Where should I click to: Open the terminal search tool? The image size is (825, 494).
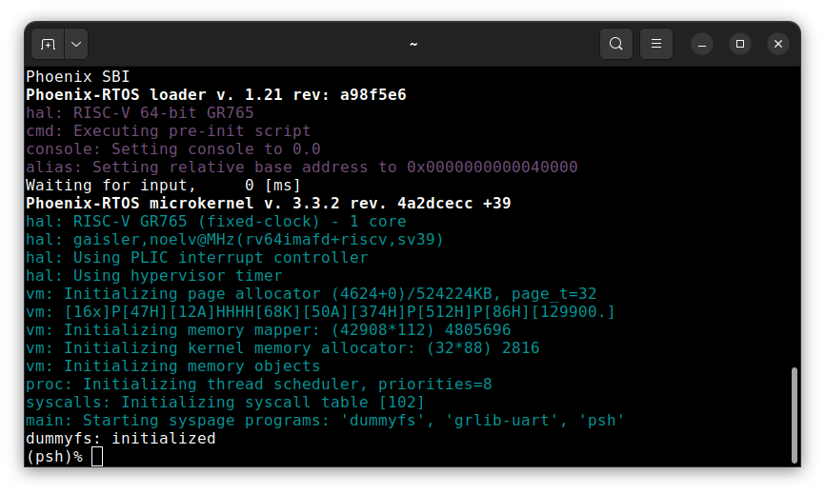[616, 44]
